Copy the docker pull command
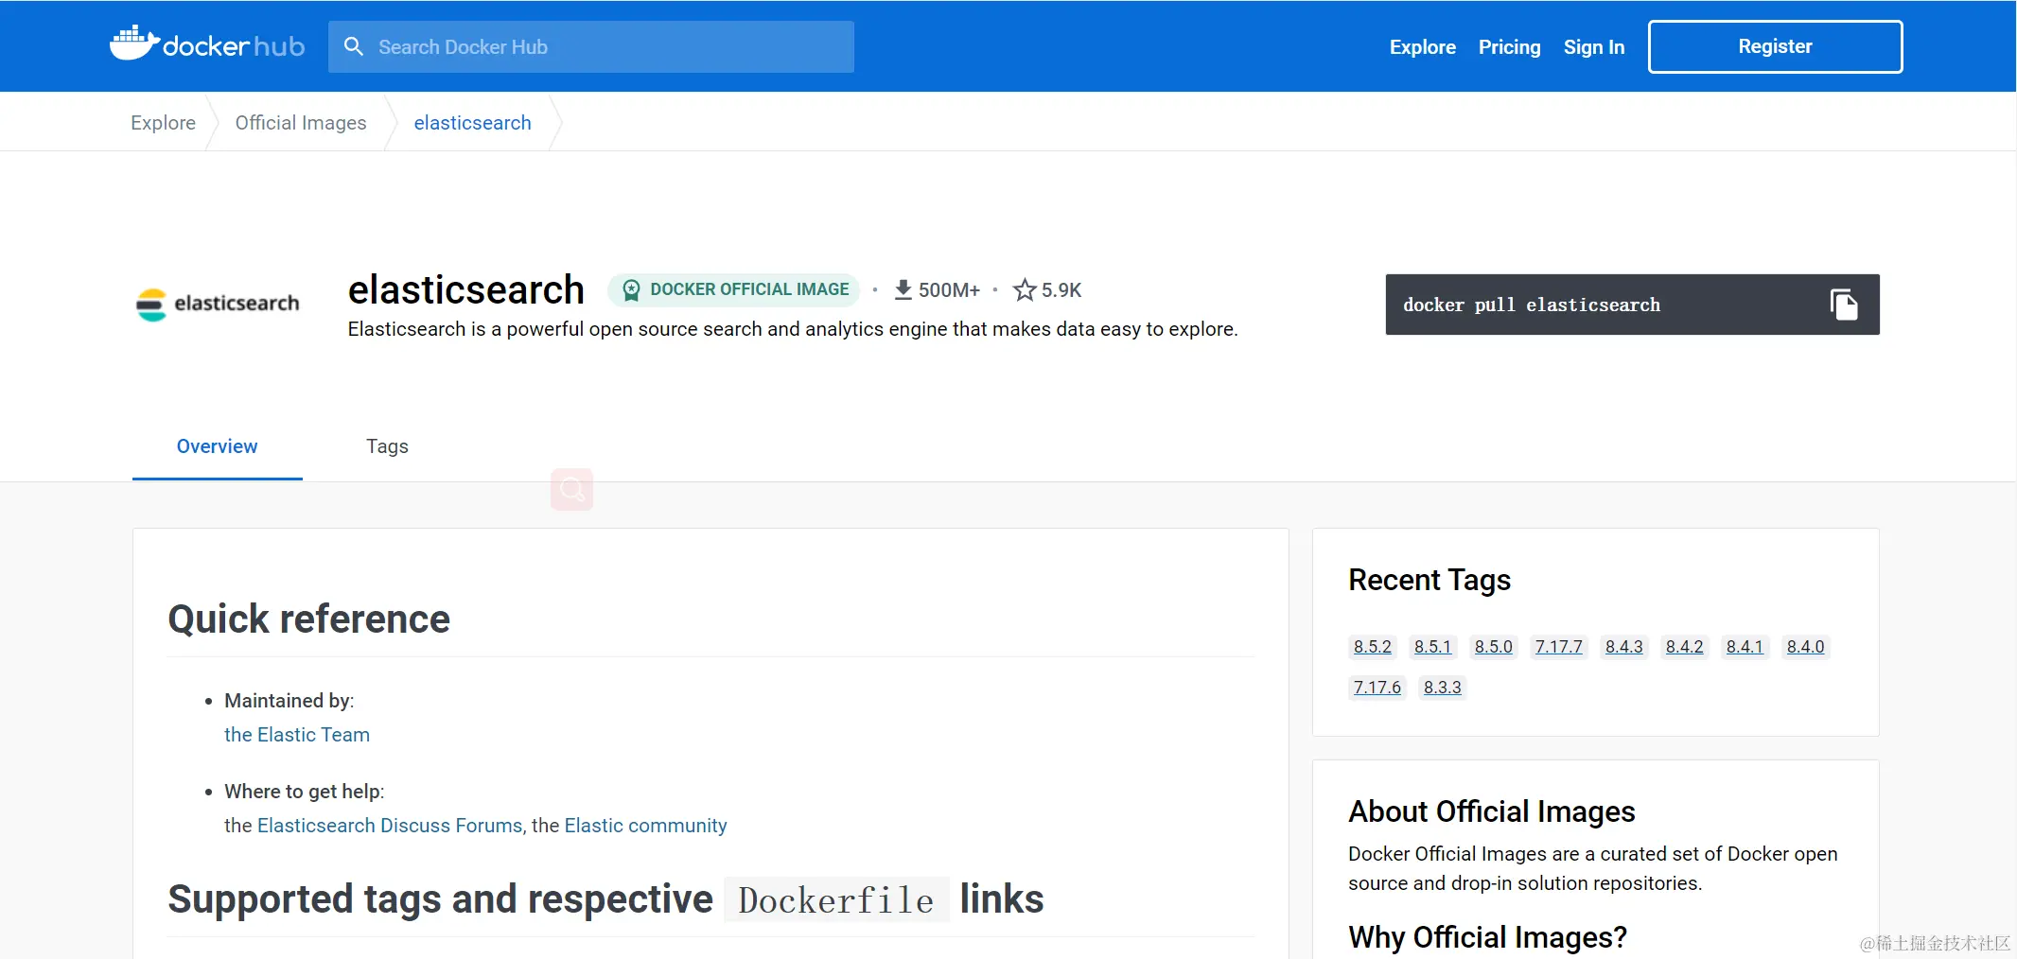Screen dimensions: 2017x959 [1844, 305]
